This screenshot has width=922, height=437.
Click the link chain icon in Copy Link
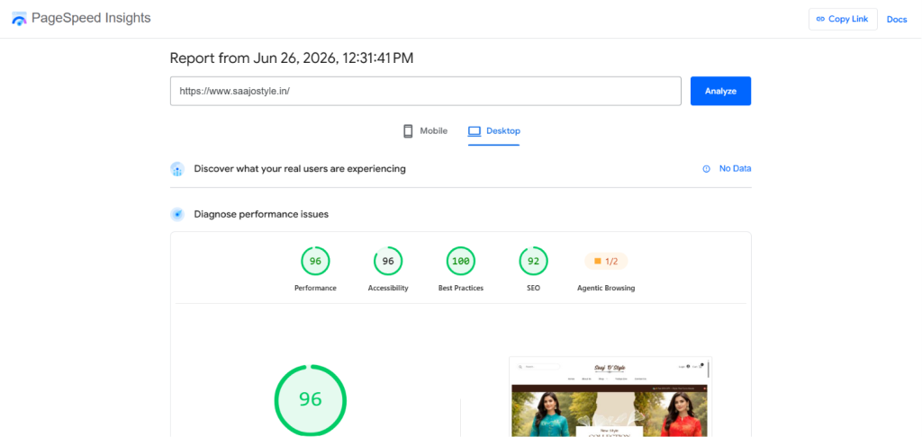(x=820, y=20)
